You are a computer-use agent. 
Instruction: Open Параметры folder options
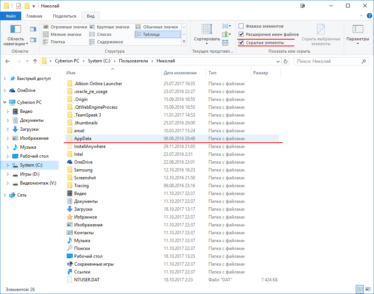[358, 35]
